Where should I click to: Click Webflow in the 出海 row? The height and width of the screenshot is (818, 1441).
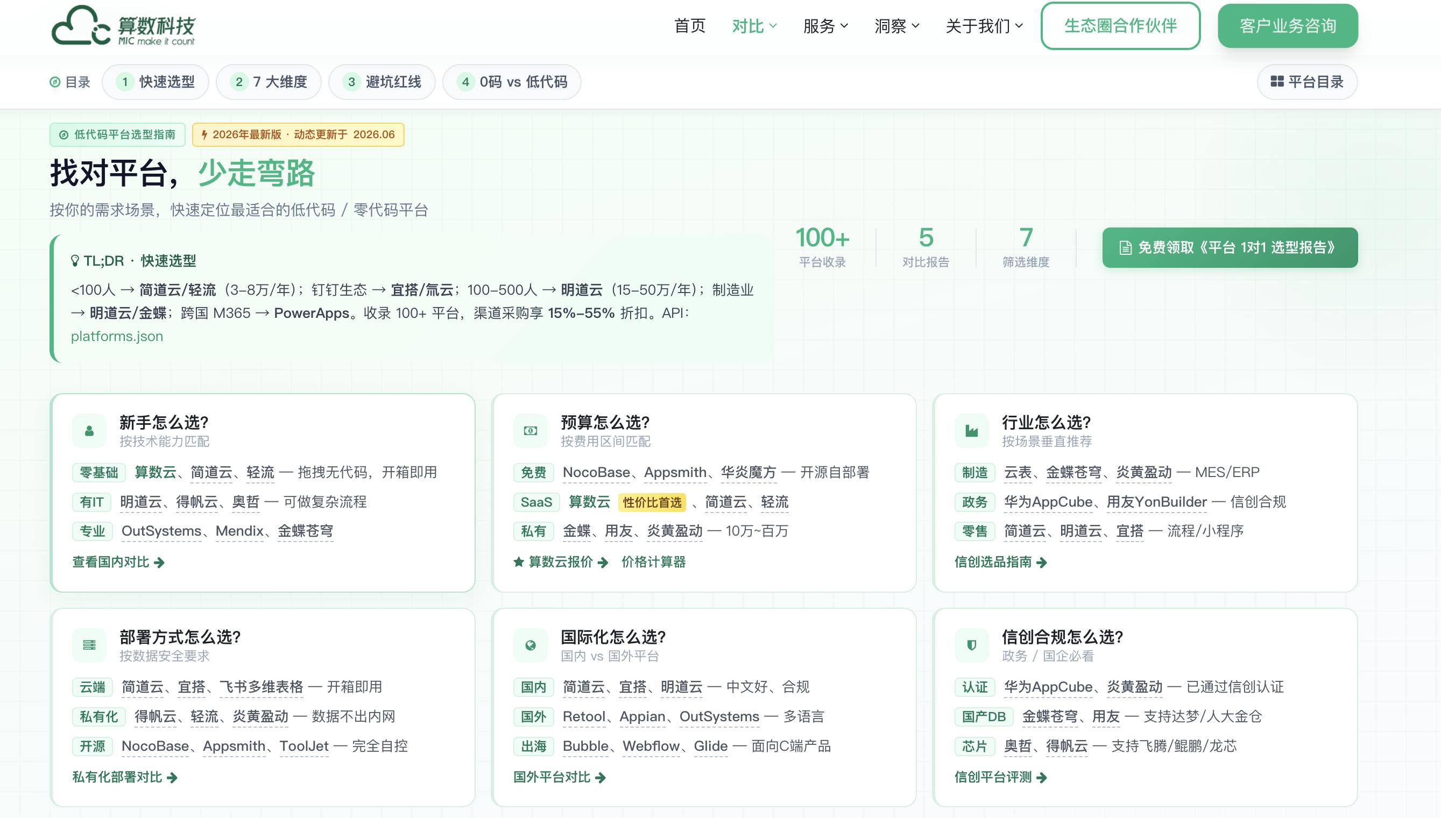tap(652, 746)
